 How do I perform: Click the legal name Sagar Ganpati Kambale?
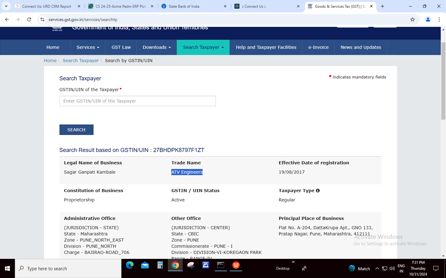tap(90, 172)
